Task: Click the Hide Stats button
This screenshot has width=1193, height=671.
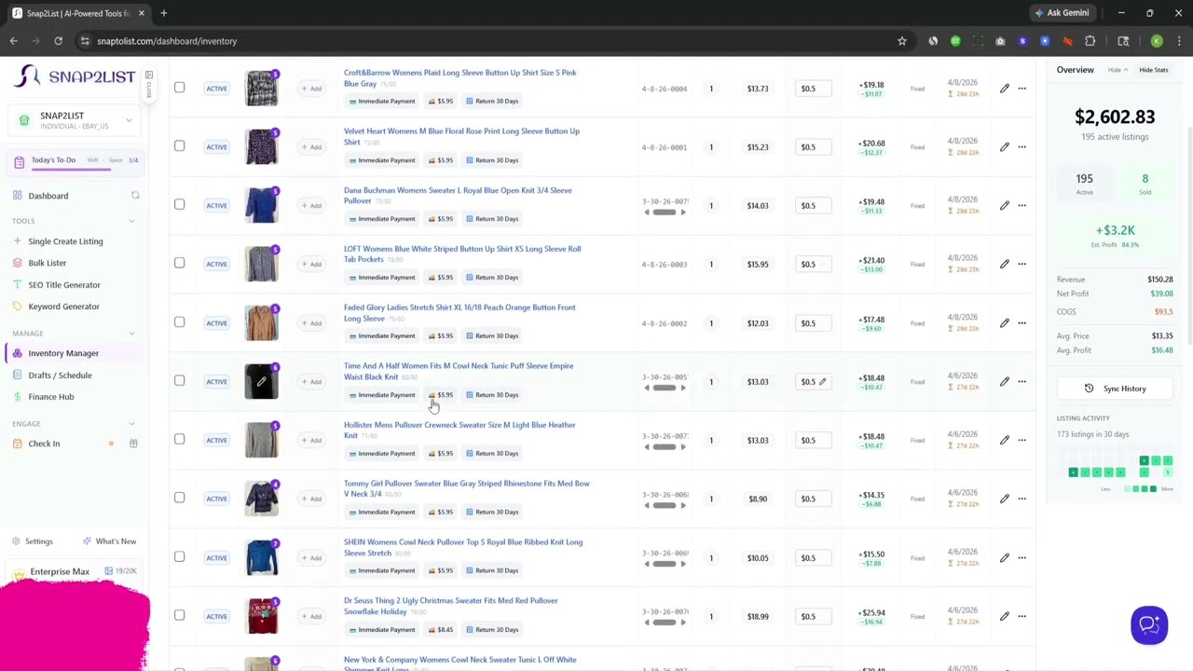Action: coord(1153,70)
